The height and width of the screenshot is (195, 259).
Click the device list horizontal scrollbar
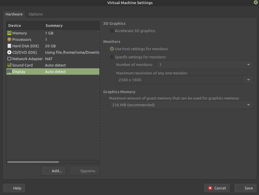pyautogui.click(x=33, y=162)
